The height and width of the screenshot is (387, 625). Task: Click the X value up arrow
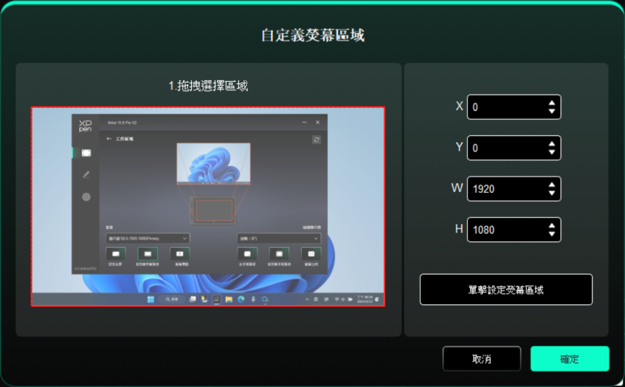551,103
